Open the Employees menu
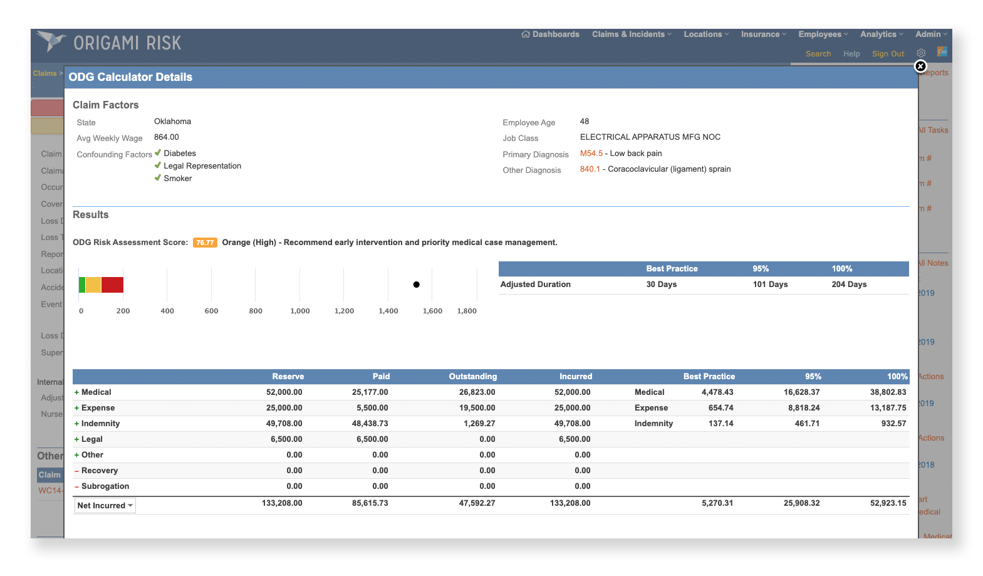This screenshot has width=983, height=576. click(x=823, y=34)
